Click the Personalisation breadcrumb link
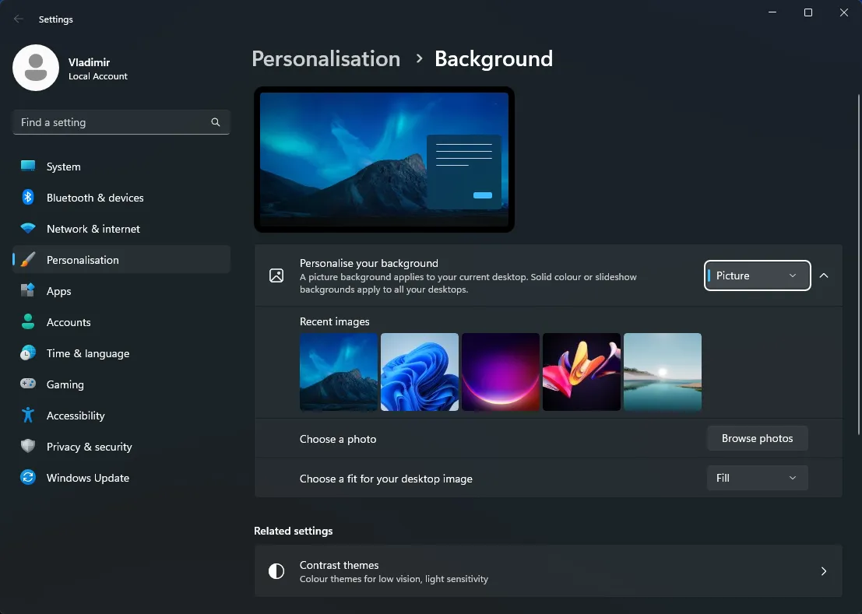 [326, 59]
